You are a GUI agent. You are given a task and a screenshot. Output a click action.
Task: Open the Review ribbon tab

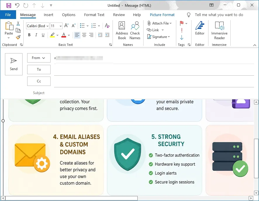tap(119, 15)
